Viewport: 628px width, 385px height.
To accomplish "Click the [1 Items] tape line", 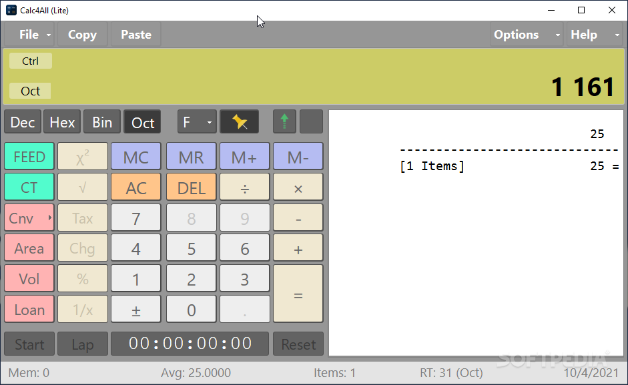I will [509, 166].
